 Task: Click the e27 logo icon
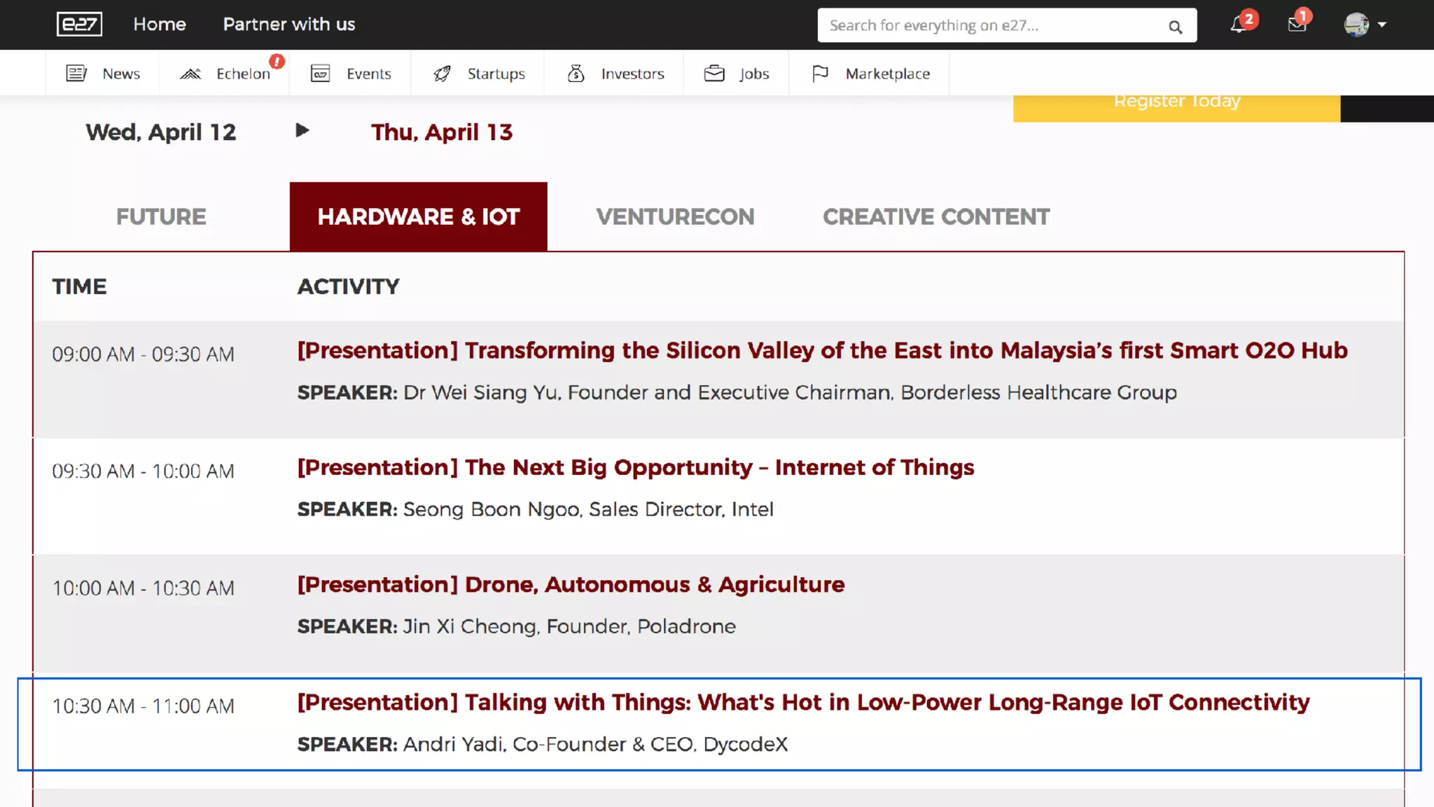(x=79, y=25)
